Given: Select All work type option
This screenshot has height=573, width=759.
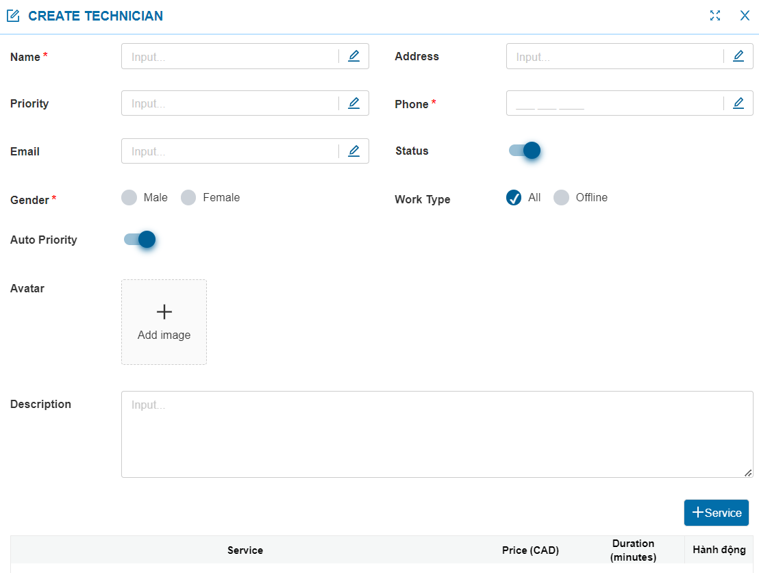Looking at the screenshot, I should (x=514, y=197).
